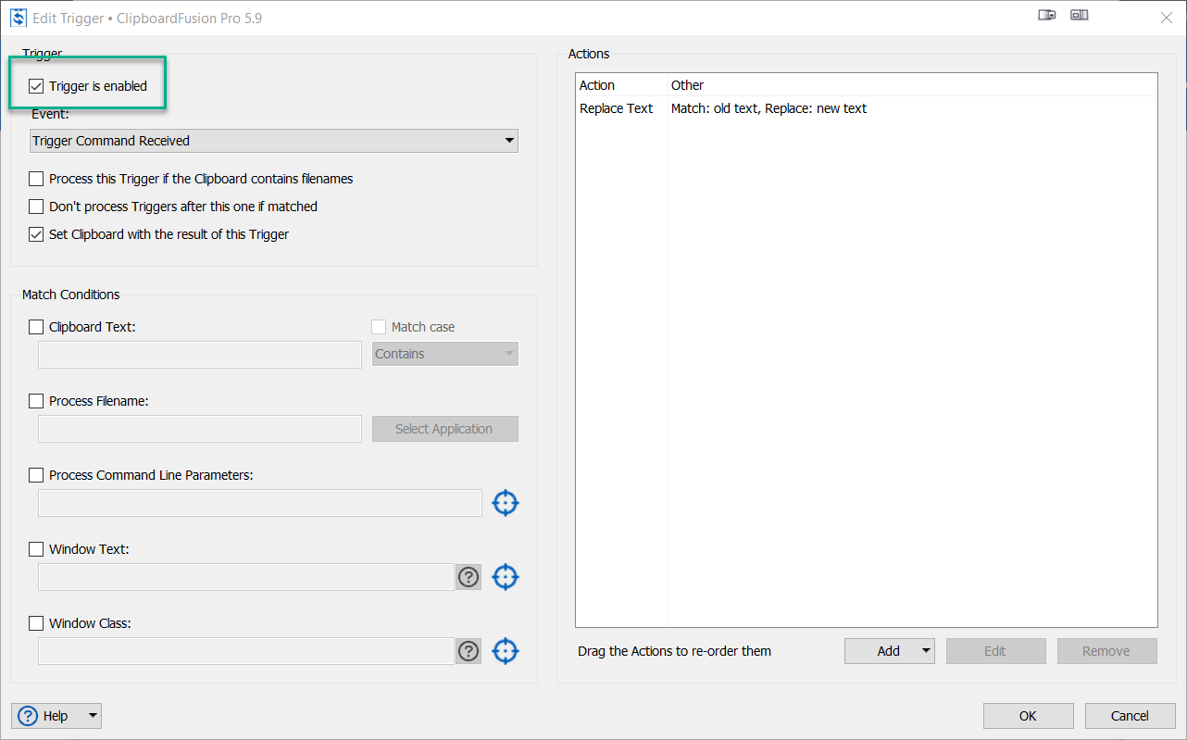Screen dimensions: 1187x740
Task: Enable processing Trigger if Clipboard contains filenames
Action: pos(36,178)
